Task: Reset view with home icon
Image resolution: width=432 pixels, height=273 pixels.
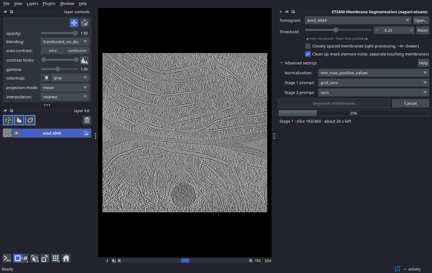Action: coord(66,258)
